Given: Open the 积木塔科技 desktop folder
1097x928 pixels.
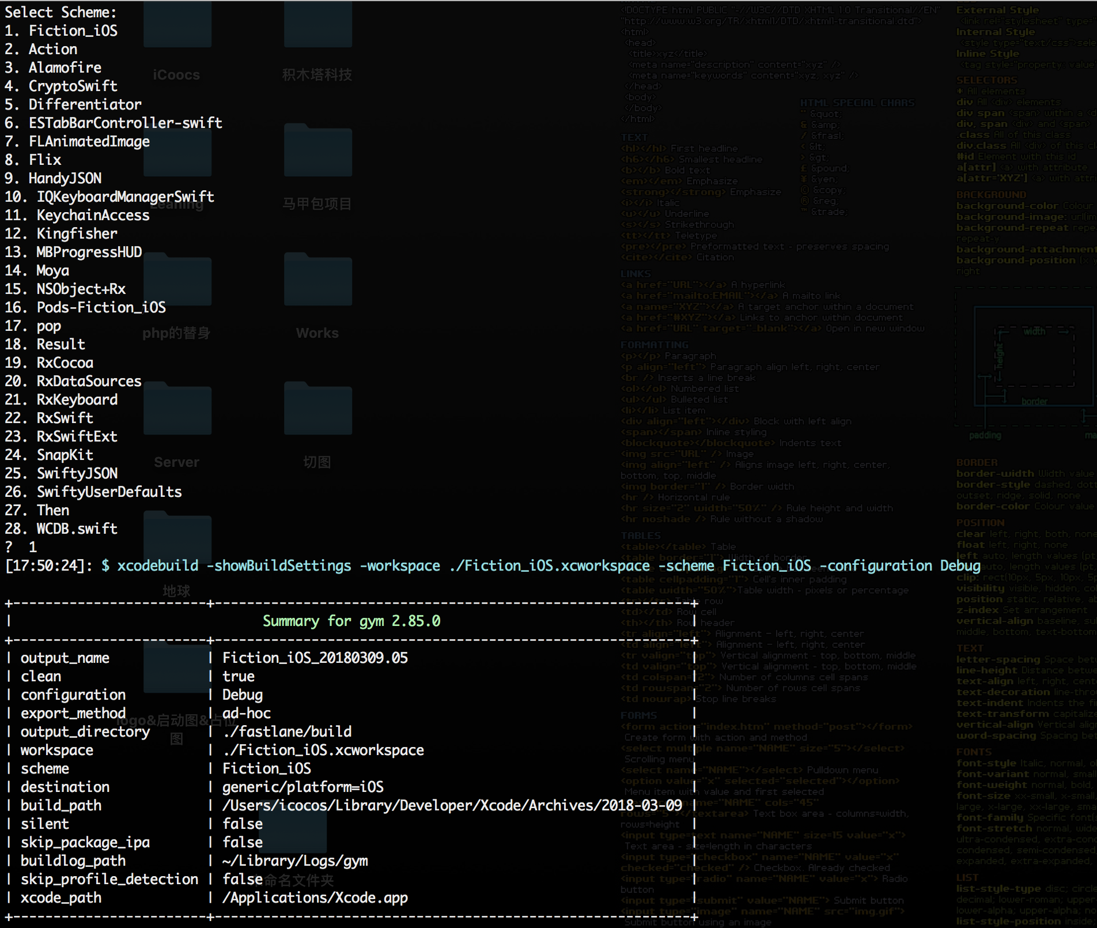Looking at the screenshot, I should (317, 24).
